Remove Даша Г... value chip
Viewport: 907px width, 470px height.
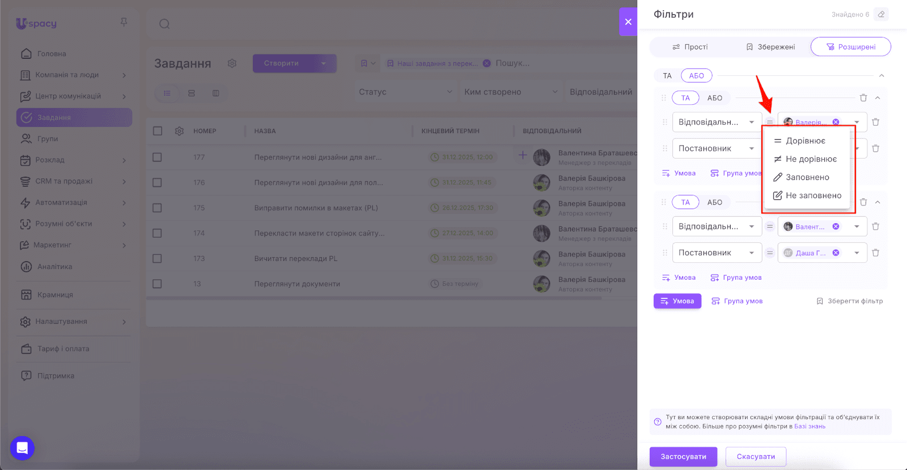836,253
